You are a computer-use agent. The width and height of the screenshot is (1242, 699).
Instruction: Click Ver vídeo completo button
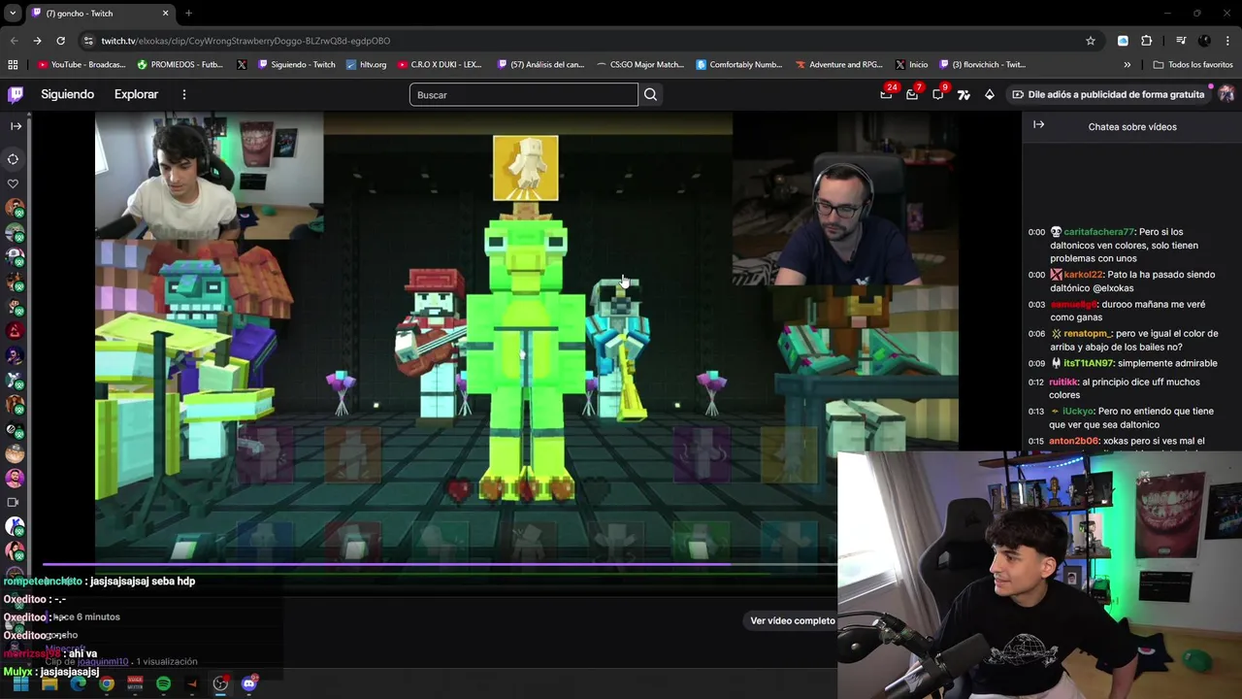tap(792, 620)
